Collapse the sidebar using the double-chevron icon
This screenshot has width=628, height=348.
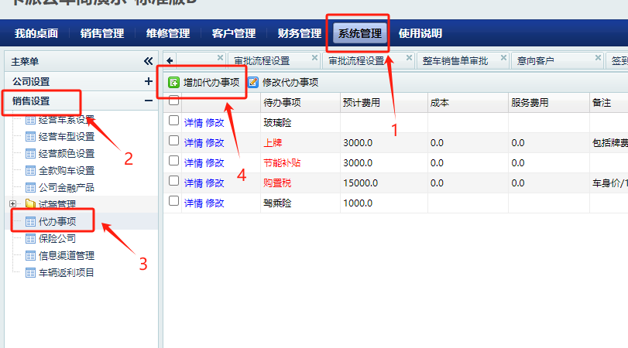[x=148, y=60]
